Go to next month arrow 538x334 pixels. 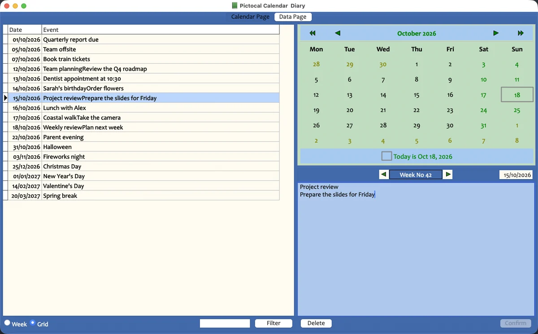pos(495,33)
